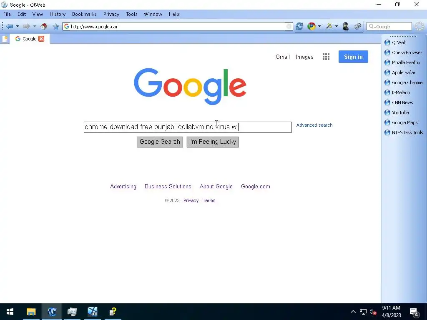Viewport: 427px width, 320px height.
Task: Click the new tab page icon
Action: click(x=5, y=39)
